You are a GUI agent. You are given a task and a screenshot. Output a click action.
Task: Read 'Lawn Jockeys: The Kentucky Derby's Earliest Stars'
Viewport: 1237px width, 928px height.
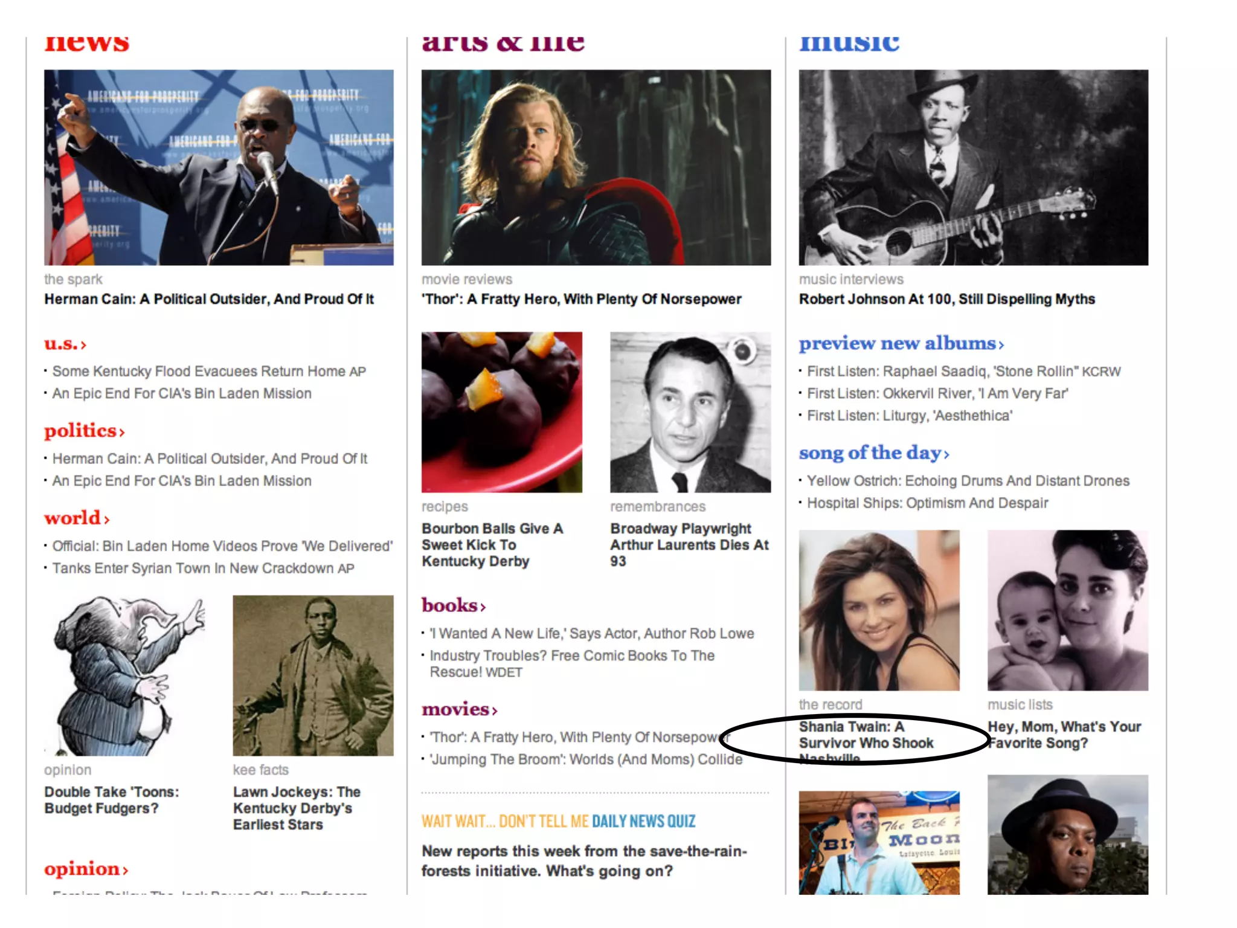[297, 808]
